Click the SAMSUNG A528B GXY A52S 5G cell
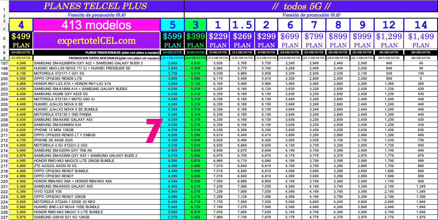This screenshot has width=438, height=220. (x=96, y=94)
